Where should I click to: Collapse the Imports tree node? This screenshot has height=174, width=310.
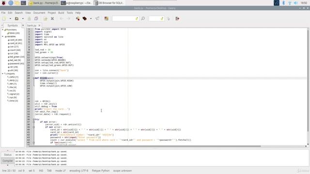coord(2,73)
